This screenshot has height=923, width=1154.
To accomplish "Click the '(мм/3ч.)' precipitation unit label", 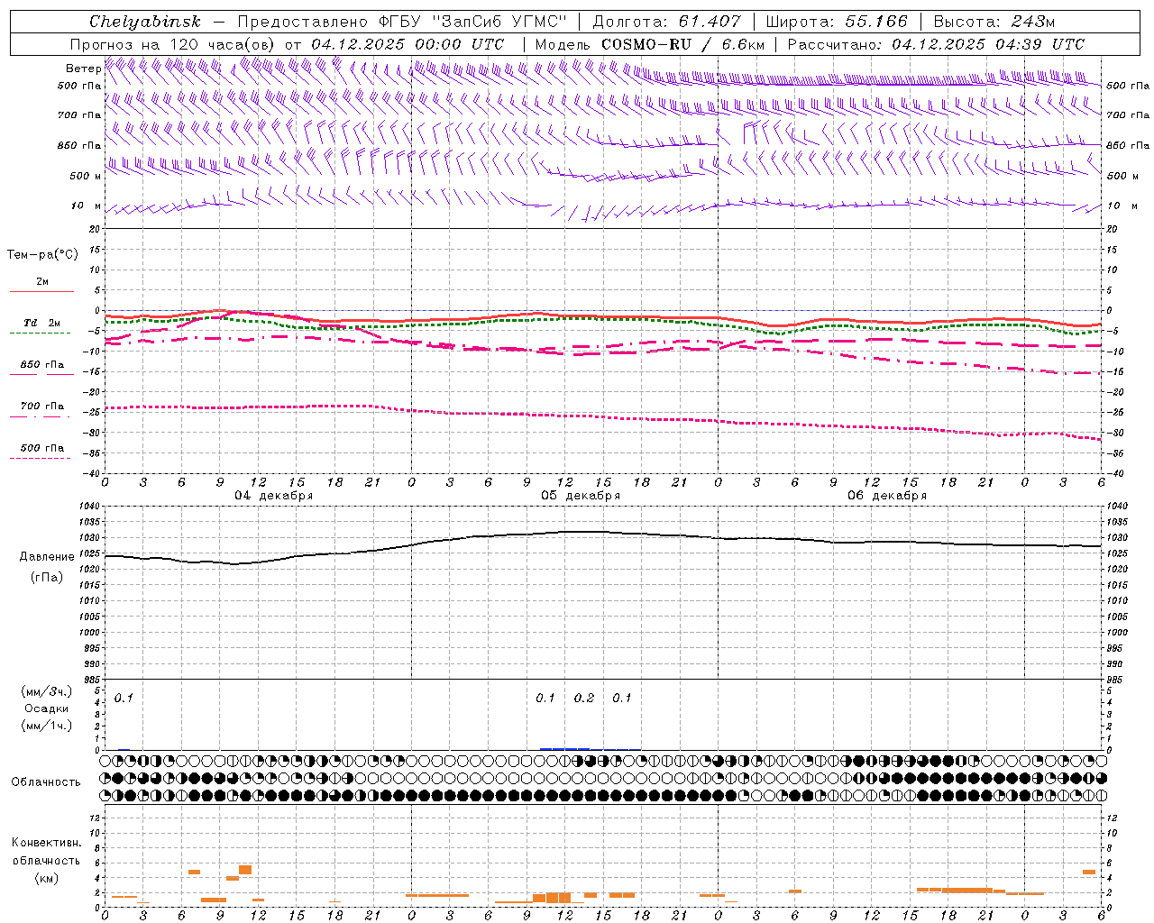I will click(x=47, y=691).
